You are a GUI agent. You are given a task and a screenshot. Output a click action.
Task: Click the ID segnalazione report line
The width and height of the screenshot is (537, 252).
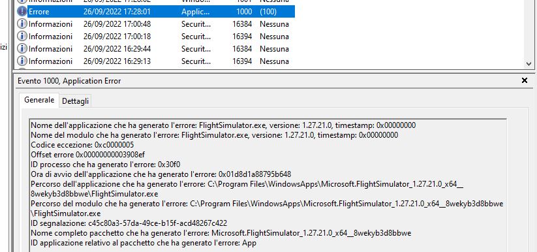point(129,223)
